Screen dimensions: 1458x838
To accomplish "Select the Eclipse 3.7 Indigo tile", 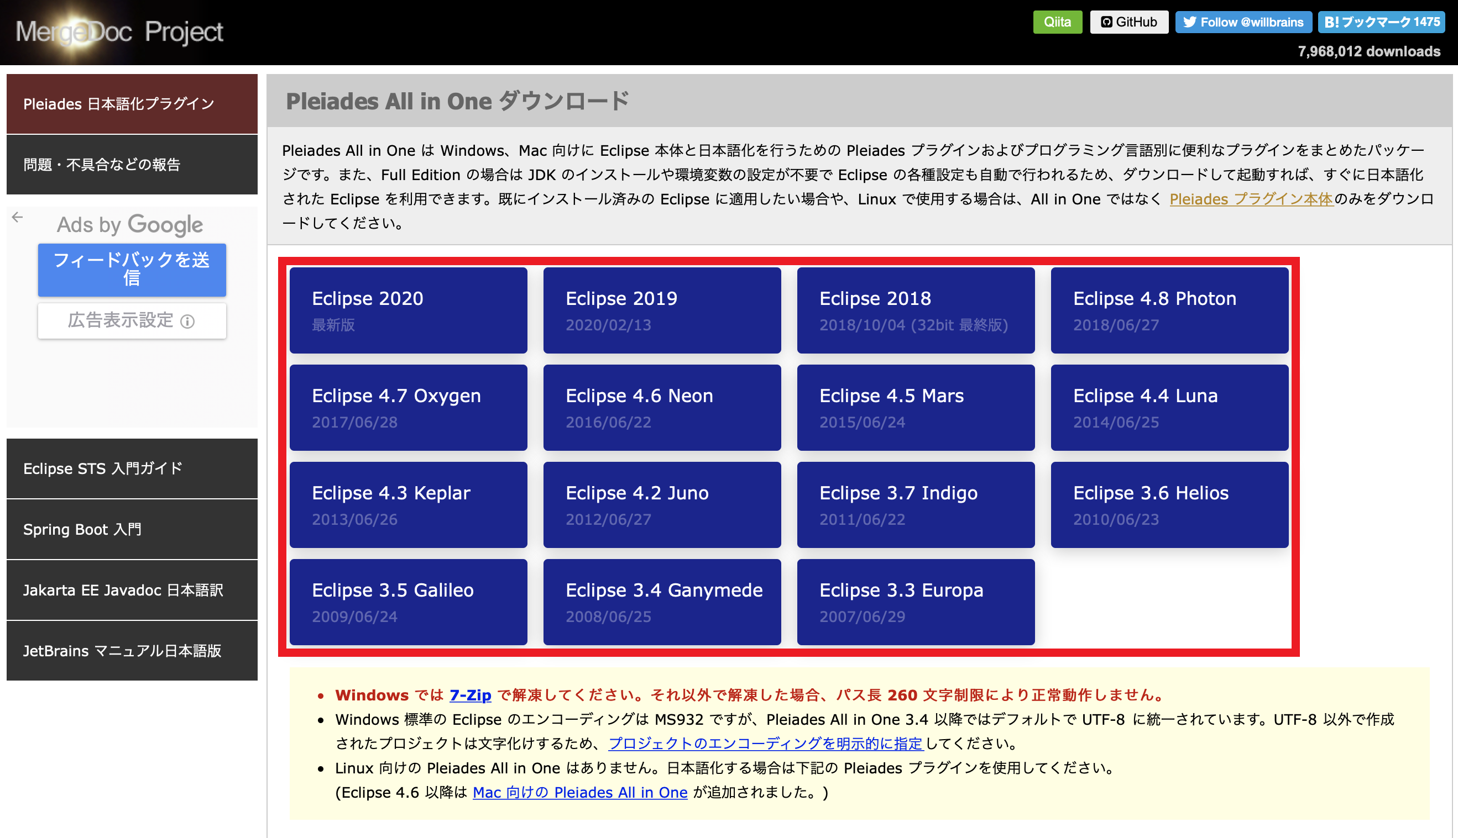I will [916, 505].
